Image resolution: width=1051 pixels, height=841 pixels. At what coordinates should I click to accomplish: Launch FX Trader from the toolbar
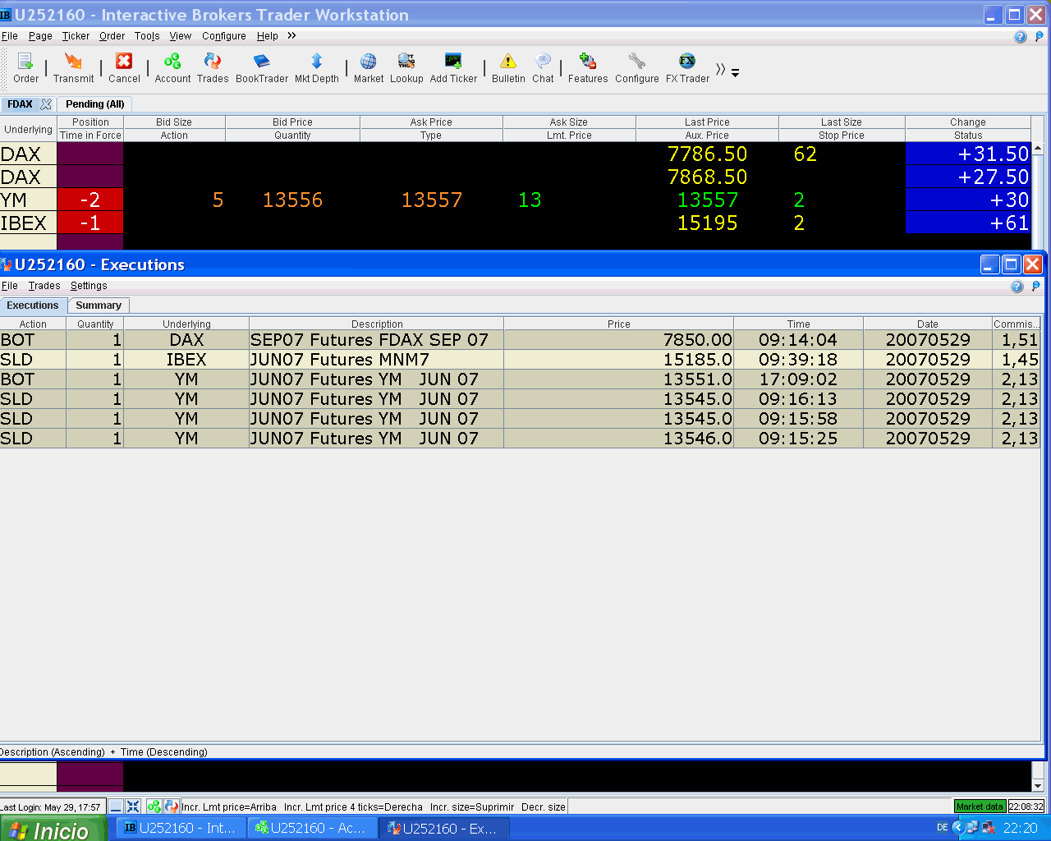click(x=687, y=68)
